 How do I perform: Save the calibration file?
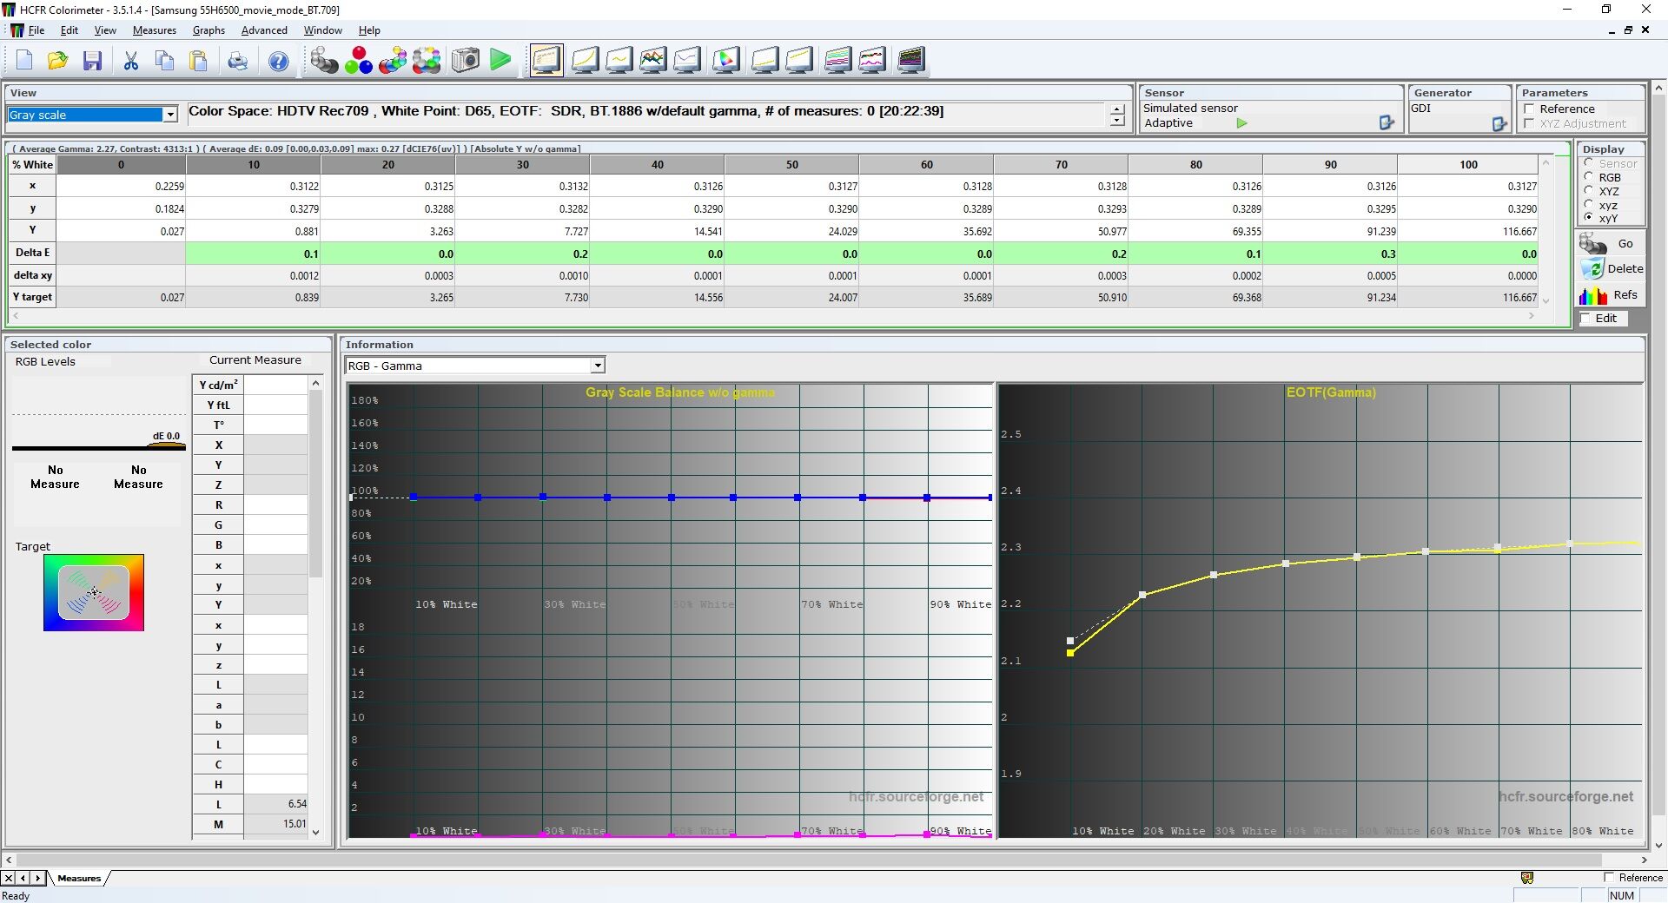(x=93, y=60)
